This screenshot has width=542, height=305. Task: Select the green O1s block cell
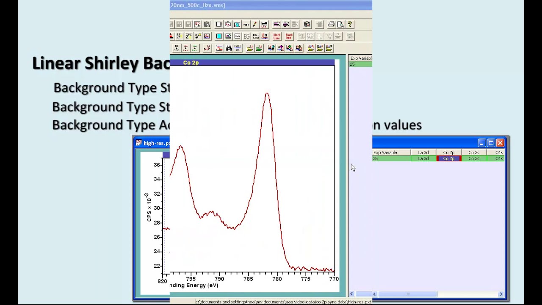click(x=496, y=158)
